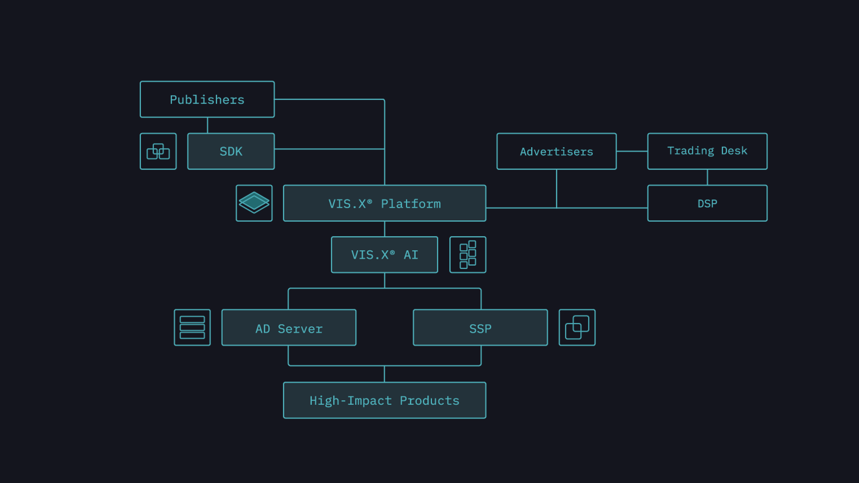Select the Advertisers box
The image size is (859, 483).
556,151
